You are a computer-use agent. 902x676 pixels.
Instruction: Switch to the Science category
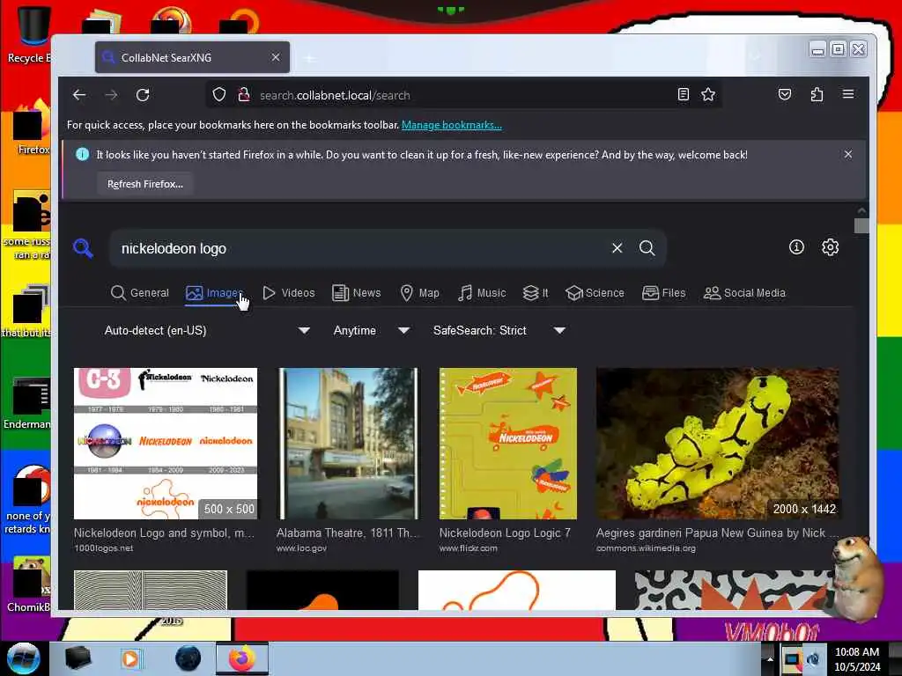point(595,292)
